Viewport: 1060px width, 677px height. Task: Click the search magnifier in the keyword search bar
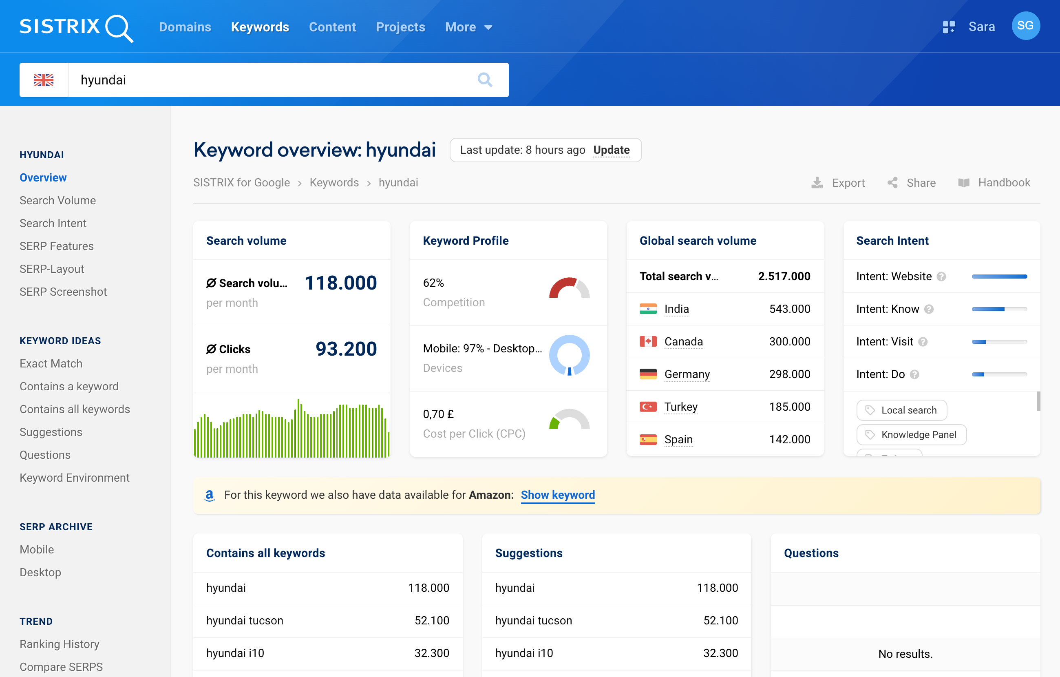tap(485, 80)
